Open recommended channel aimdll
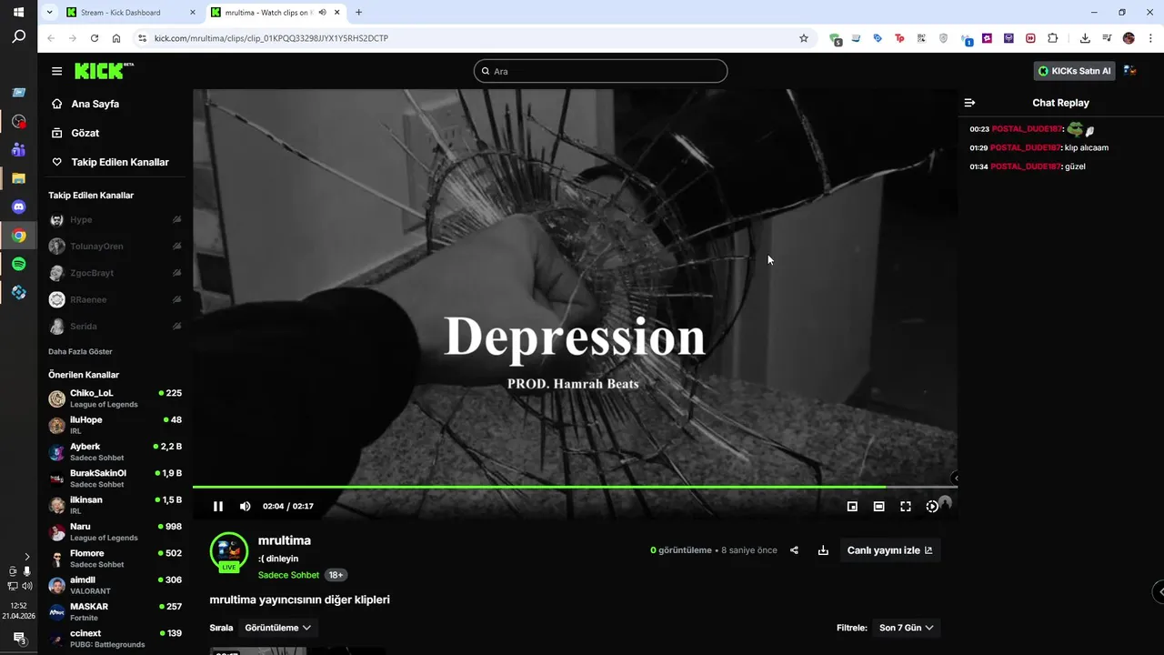Viewport: 1164px width, 655px height. coord(115,585)
